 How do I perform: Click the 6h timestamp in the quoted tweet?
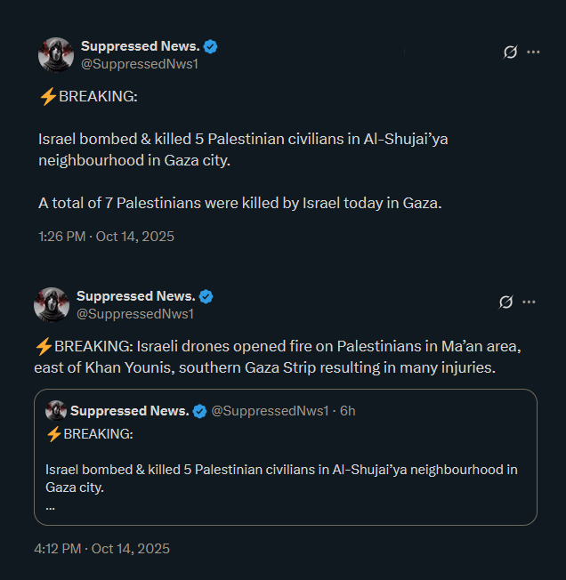coord(347,411)
